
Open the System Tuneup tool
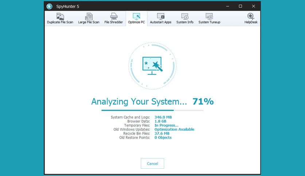(x=209, y=19)
